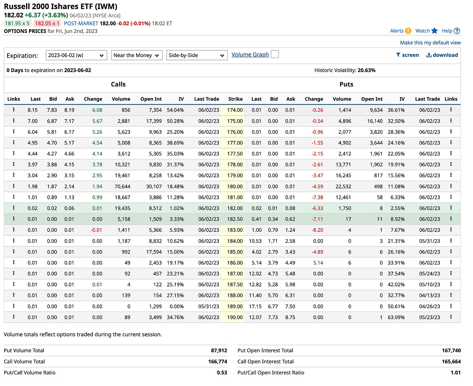
Task: Click the green bid quote 181.95 x 5
Action: click(x=17, y=23)
